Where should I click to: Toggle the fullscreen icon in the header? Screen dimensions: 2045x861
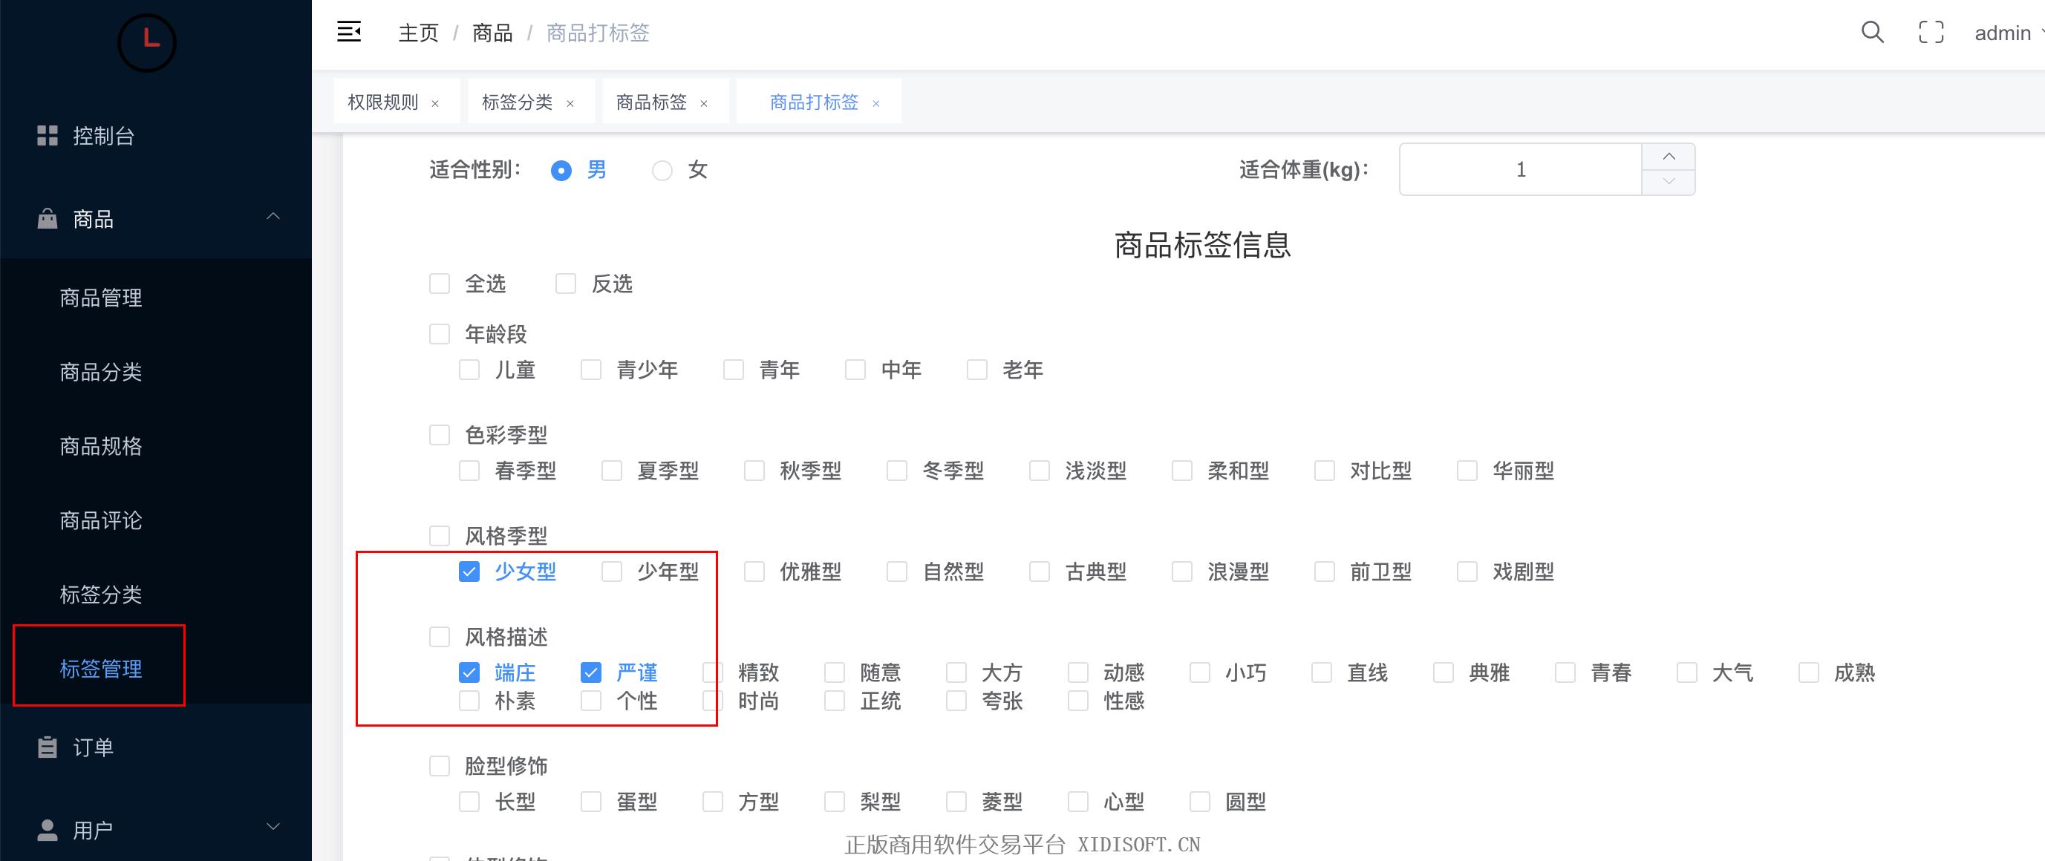coord(1931,32)
